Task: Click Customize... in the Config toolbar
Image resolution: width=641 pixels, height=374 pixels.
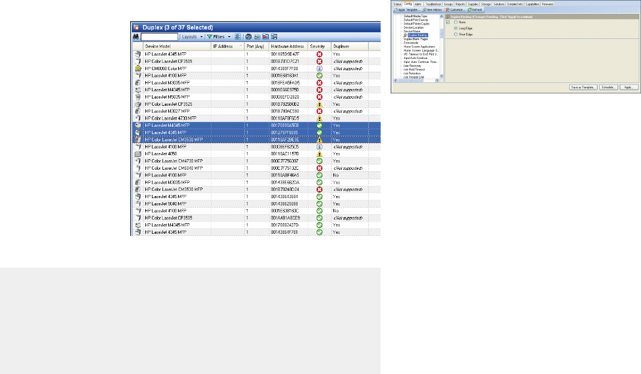Action: pos(455,10)
